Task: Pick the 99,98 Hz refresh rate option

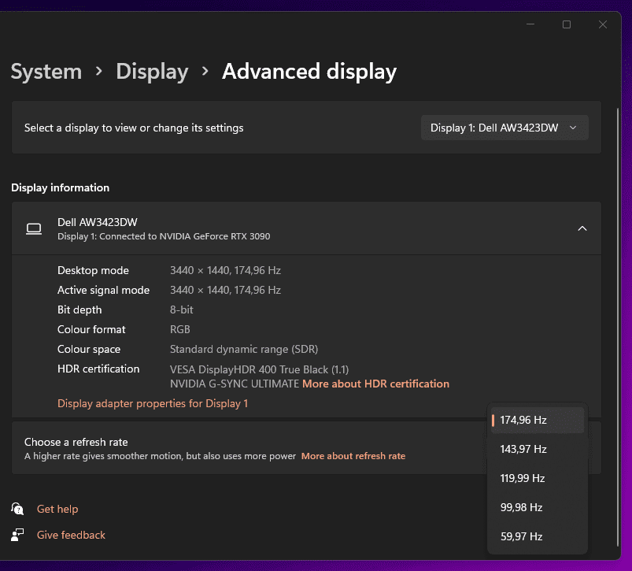Action: coord(538,507)
